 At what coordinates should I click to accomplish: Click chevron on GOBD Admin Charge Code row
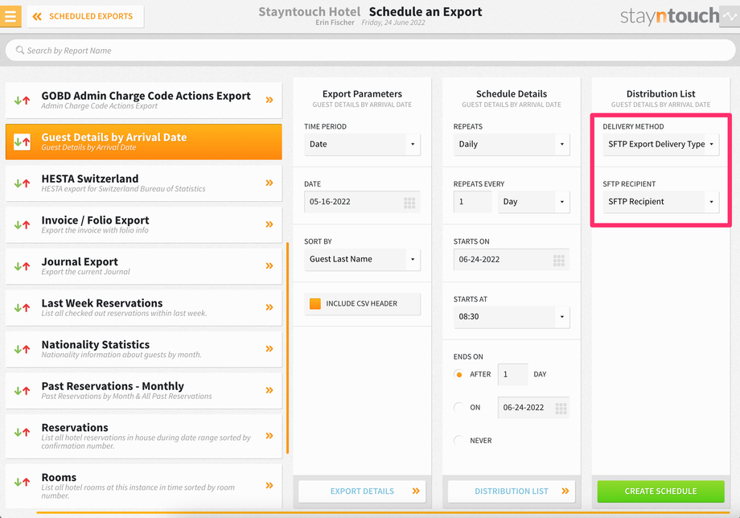269,100
